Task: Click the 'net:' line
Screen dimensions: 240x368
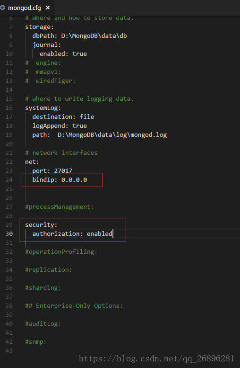Action: (x=32, y=162)
